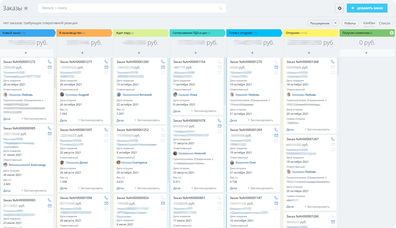The width and height of the screenshot is (396, 228).
Task: Select the Ждет пару stage header
Action: (141, 33)
